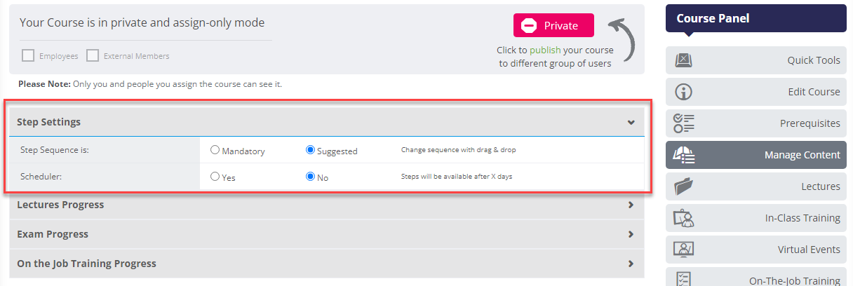This screenshot has width=853, height=286.
Task: Open the Prerequisites panel item
Action: (x=756, y=123)
